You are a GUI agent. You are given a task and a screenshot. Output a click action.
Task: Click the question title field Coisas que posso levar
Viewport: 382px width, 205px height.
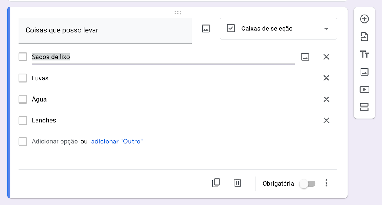pyautogui.click(x=105, y=30)
